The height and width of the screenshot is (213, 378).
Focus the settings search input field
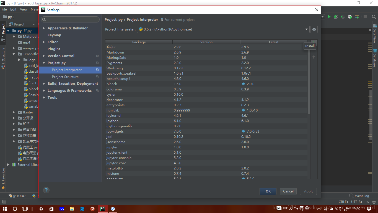coord(70,20)
